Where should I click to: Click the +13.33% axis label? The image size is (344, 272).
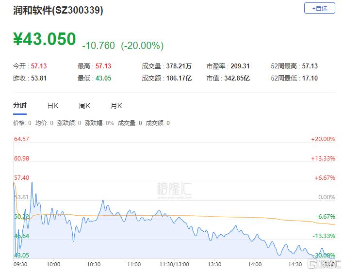click(323, 158)
